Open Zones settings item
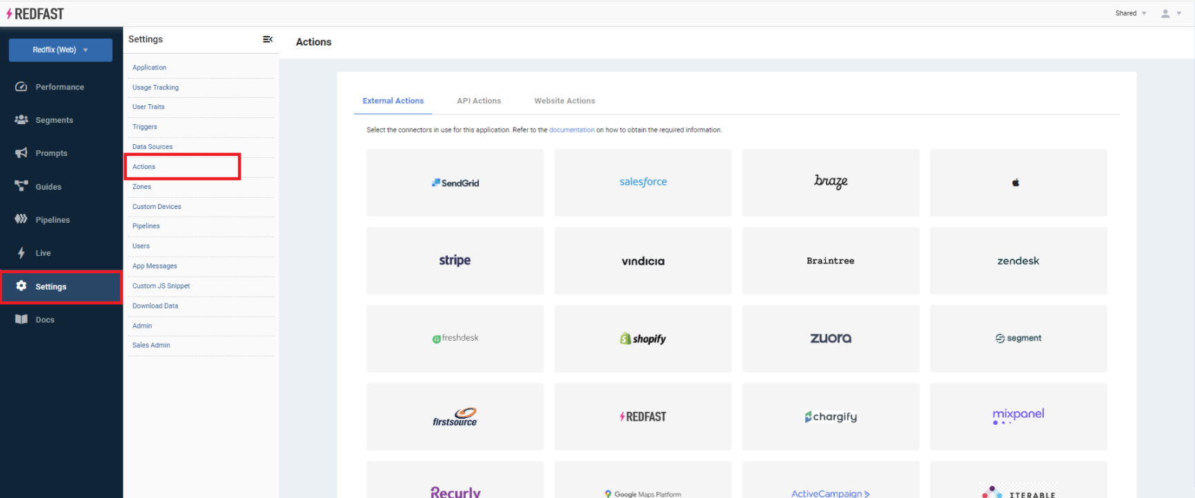 pyautogui.click(x=141, y=187)
